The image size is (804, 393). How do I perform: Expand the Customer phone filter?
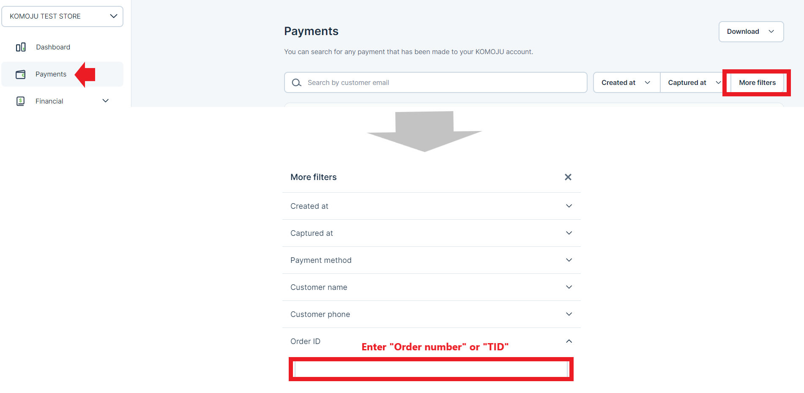(431, 314)
